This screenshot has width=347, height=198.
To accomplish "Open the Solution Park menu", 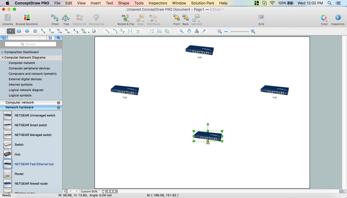I will pos(203,3).
